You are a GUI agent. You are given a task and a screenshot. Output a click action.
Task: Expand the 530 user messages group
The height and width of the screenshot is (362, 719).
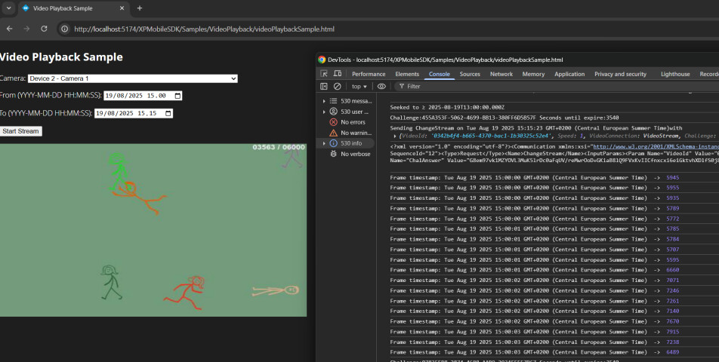tap(324, 111)
